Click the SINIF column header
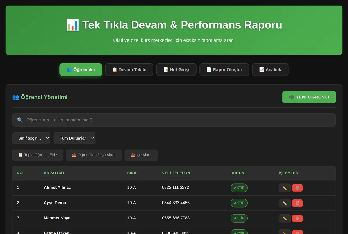Screen dimensions: 348x234 (132, 173)
